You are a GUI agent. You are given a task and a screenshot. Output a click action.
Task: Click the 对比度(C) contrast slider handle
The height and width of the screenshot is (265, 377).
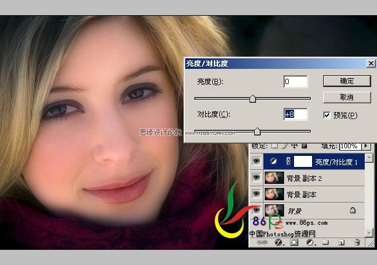tap(258, 131)
